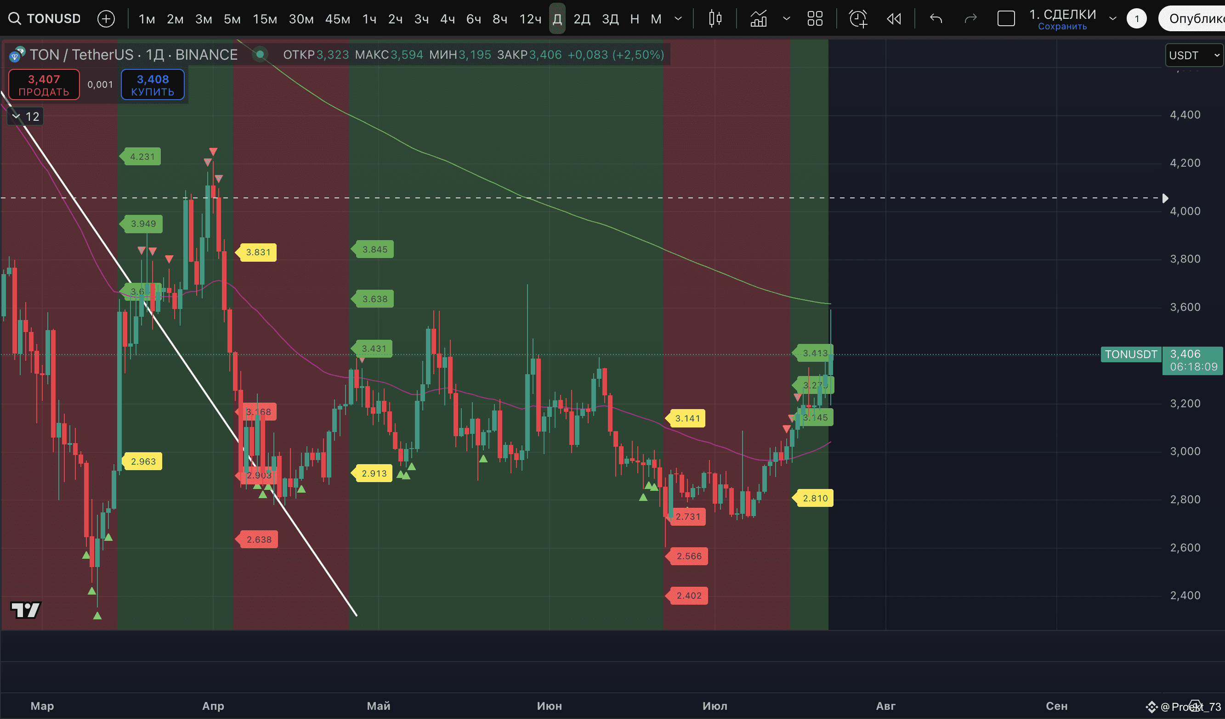The width and height of the screenshot is (1225, 719).
Task: Select the 2.913 yellow level label
Action: (x=372, y=473)
